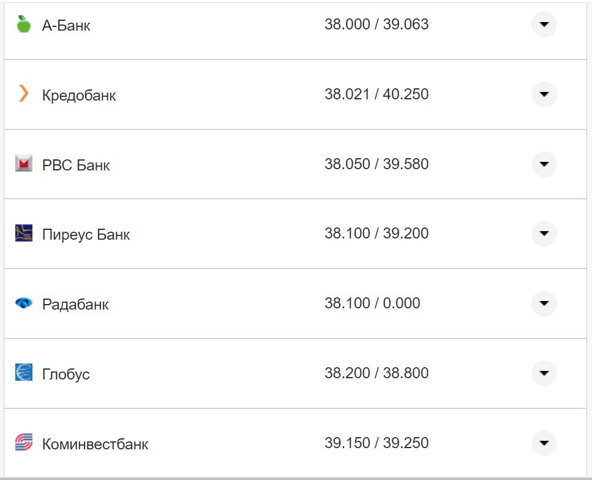592x480 pixels.
Task: Select the Пиреус Банк name text
Action: point(86,235)
